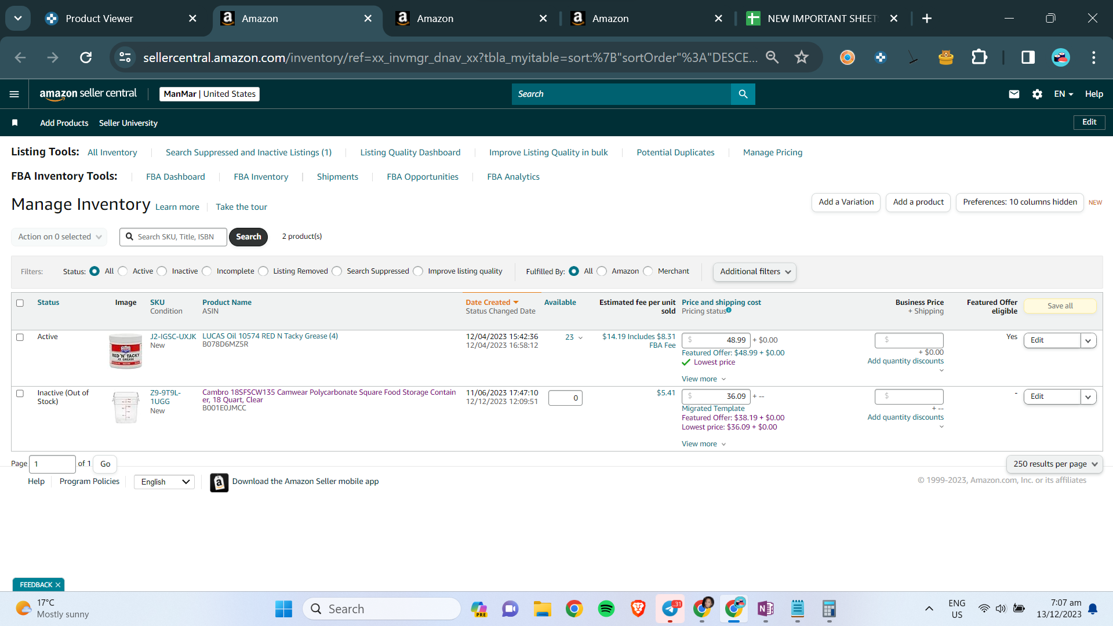Toggle the browser side panel icon

1028,57
